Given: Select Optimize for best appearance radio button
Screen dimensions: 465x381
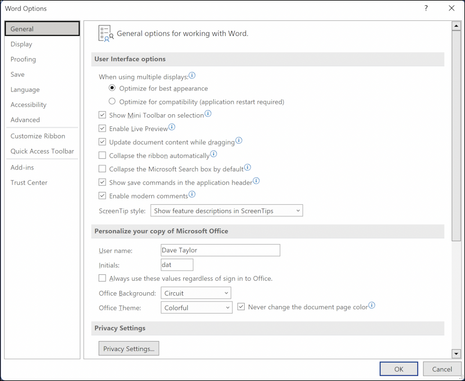Looking at the screenshot, I should [x=112, y=88].
